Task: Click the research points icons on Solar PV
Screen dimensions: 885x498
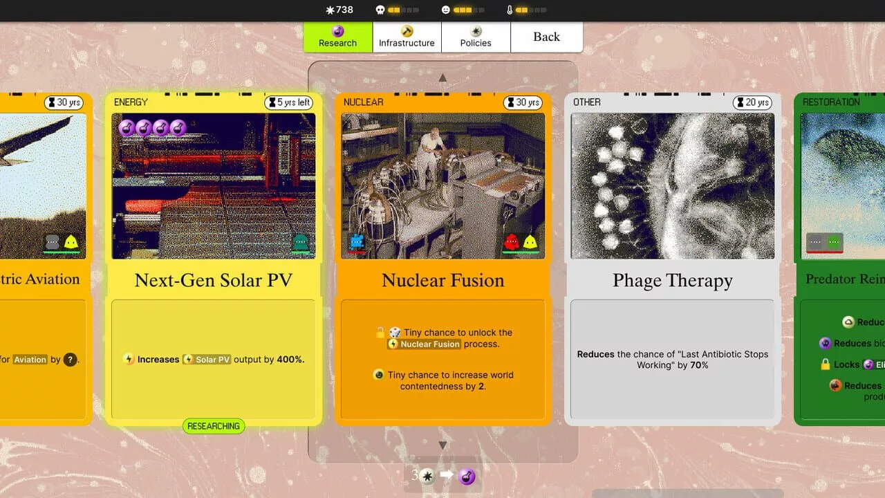Action: tap(152, 128)
